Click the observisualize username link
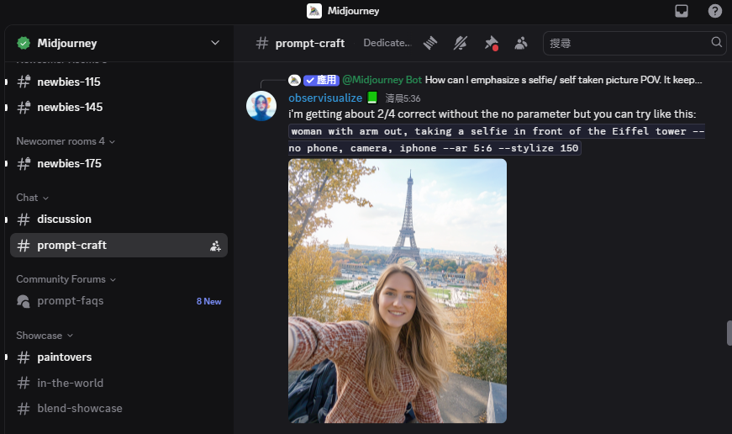Screen dimensions: 732x434 [324, 98]
